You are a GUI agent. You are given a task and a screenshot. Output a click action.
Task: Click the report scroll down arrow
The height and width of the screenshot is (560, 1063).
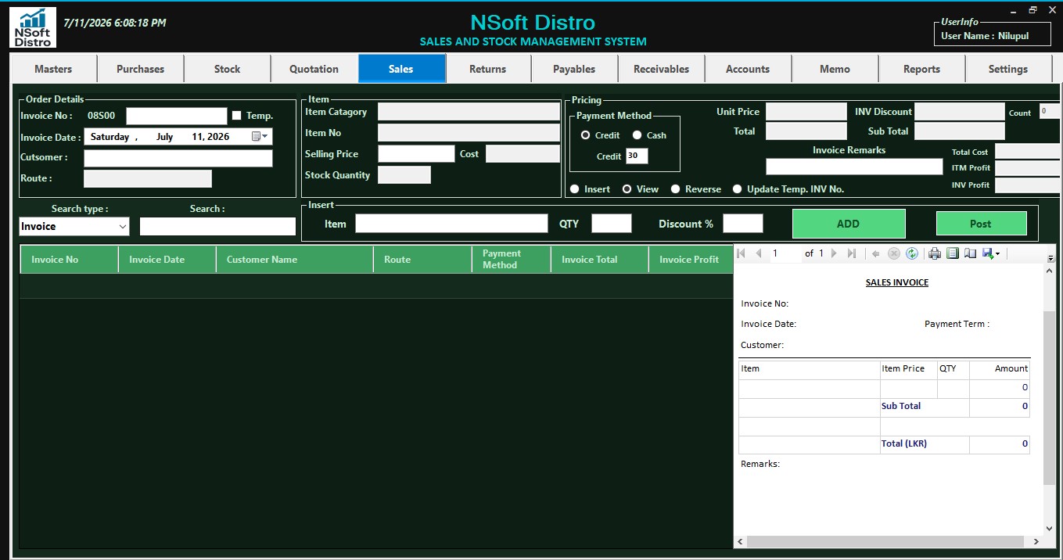coord(1050,529)
